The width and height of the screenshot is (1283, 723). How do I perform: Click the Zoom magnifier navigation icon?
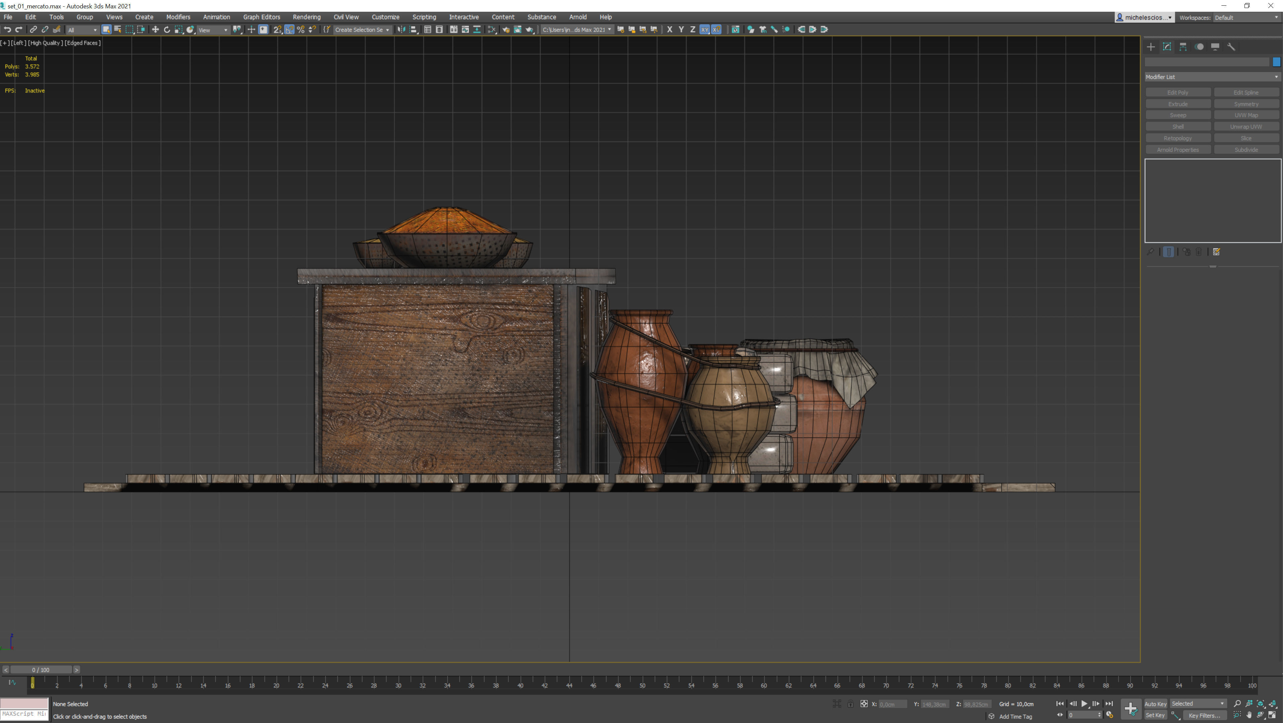coord(1237,704)
